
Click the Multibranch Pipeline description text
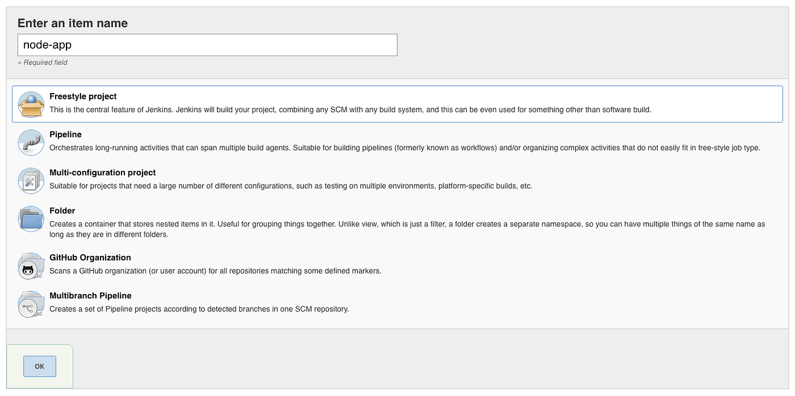point(199,309)
